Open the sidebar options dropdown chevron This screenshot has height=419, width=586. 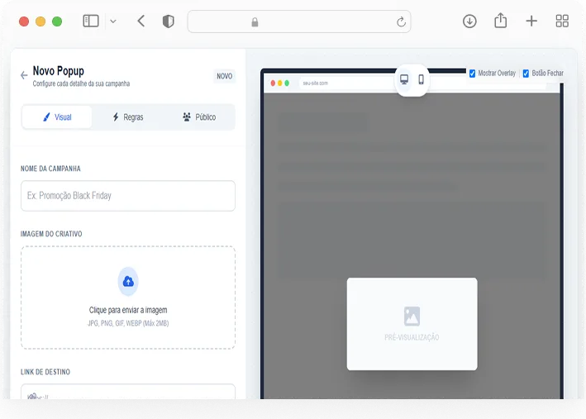[113, 21]
